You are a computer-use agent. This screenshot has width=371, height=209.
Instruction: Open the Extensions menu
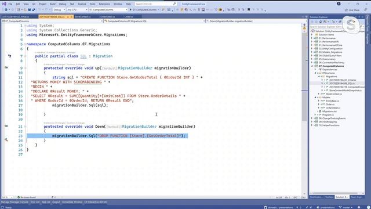pos(104,4)
